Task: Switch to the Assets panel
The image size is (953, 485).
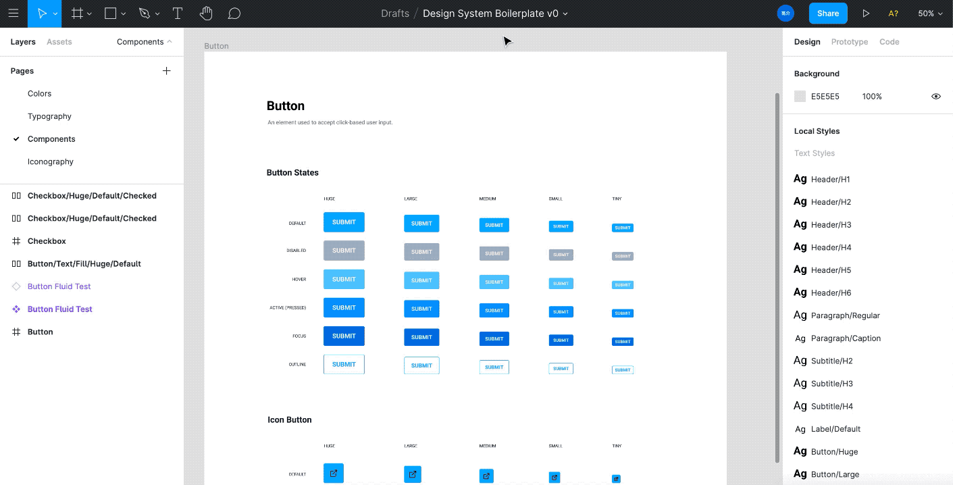Action: pos(59,41)
